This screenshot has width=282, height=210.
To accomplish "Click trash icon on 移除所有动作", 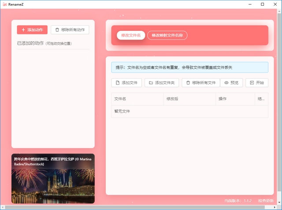I will pyautogui.click(x=57, y=30).
